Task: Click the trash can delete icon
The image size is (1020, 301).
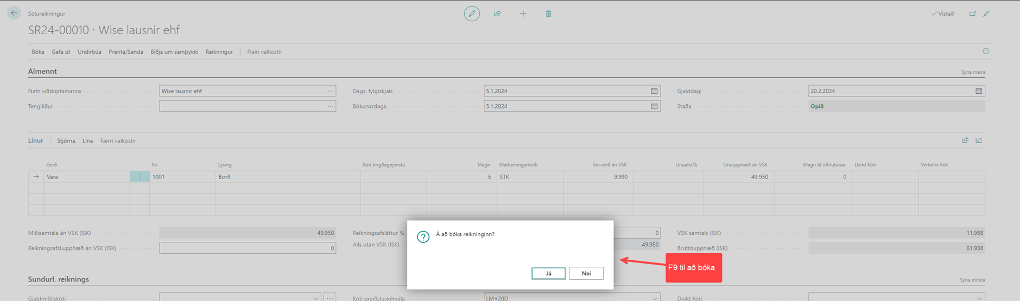Action: 548,14
